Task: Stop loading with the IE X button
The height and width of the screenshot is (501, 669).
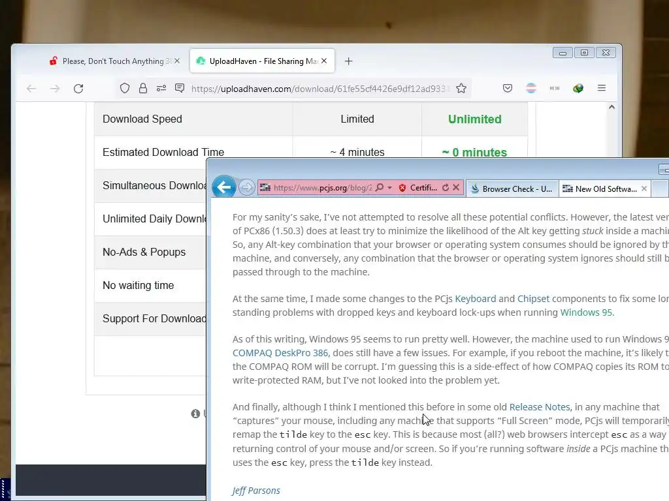Action: 456,187
